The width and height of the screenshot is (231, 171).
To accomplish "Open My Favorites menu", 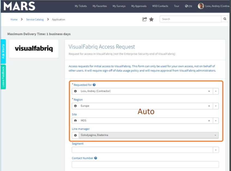I will coord(100,6).
